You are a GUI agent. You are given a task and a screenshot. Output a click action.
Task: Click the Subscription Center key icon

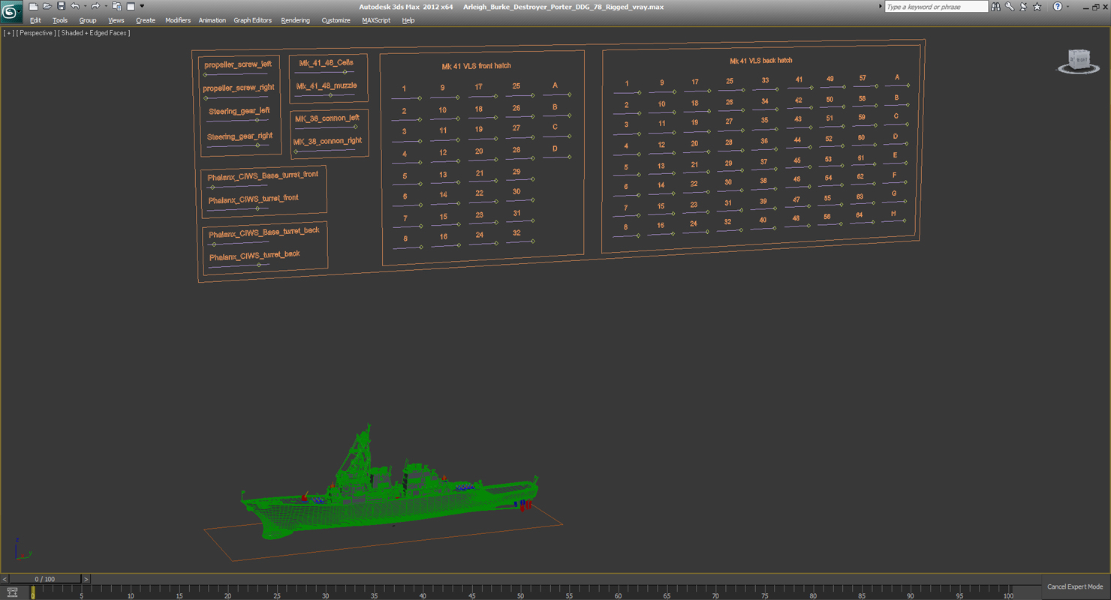[1010, 7]
